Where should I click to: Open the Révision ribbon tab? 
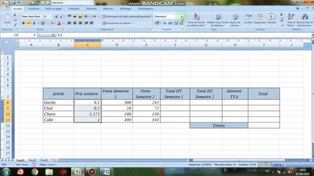click(x=108, y=9)
